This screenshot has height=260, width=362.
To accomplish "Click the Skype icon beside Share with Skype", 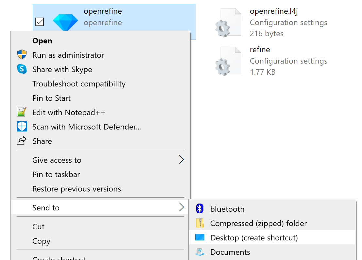I will pyautogui.click(x=22, y=69).
